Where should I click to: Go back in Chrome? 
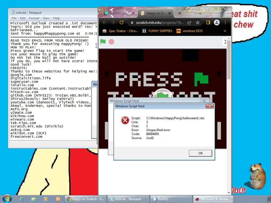tap(105, 22)
